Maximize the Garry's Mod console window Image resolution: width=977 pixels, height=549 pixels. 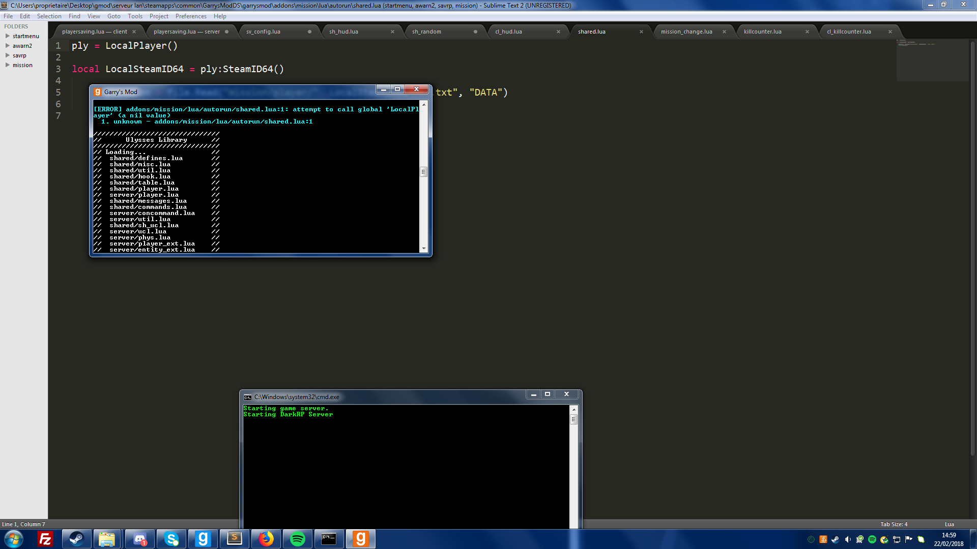point(397,89)
